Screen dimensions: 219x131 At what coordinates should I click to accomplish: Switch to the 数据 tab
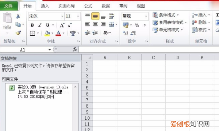pos(105,6)
